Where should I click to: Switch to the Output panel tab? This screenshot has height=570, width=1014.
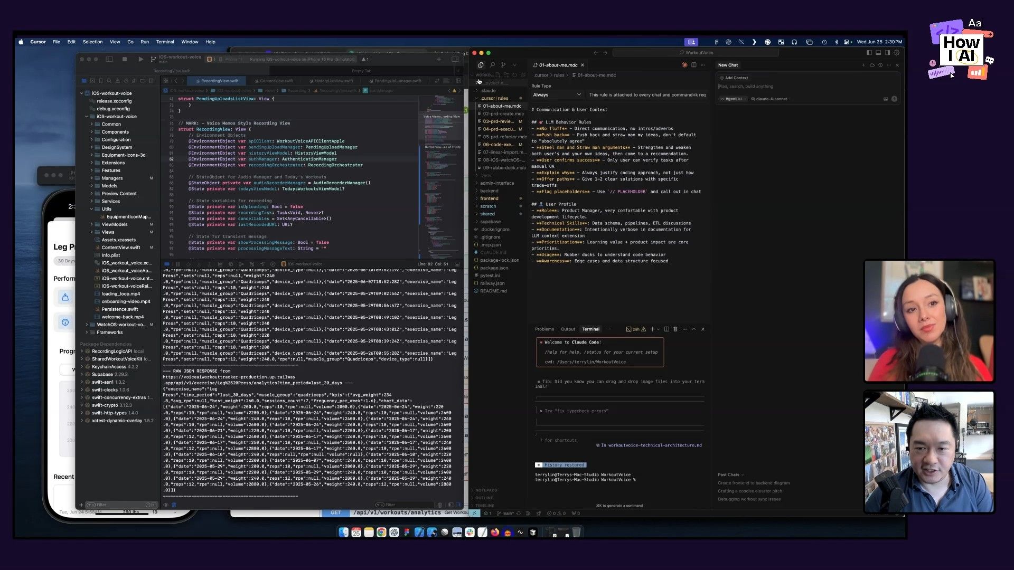[x=568, y=329]
